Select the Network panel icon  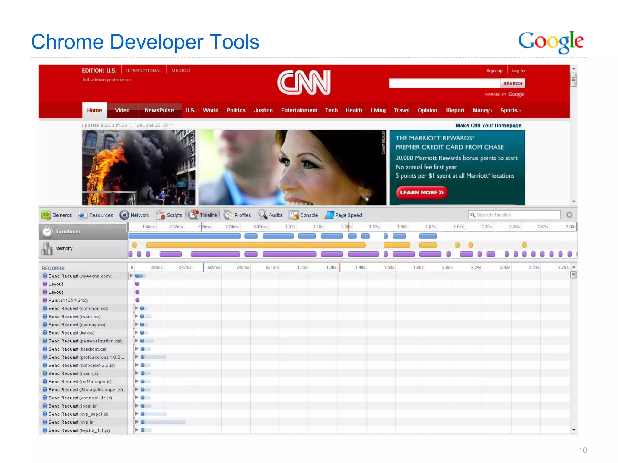click(x=124, y=215)
